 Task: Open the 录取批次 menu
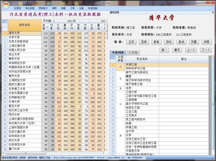[43, 8]
